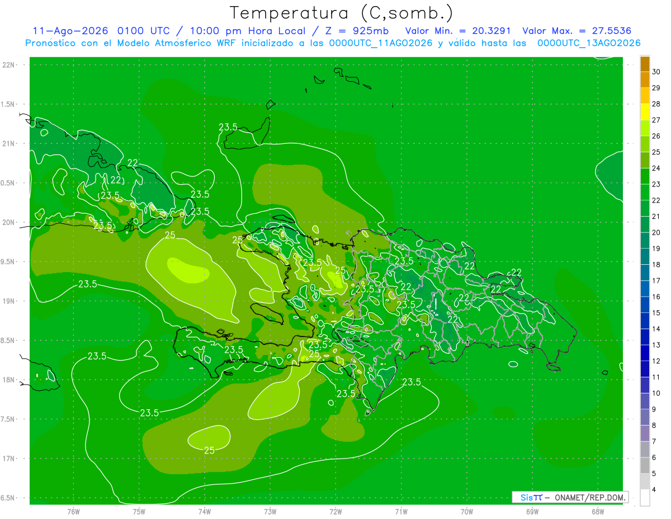Click the legend value '13'
The width and height of the screenshot is (671, 519).
pos(656,345)
